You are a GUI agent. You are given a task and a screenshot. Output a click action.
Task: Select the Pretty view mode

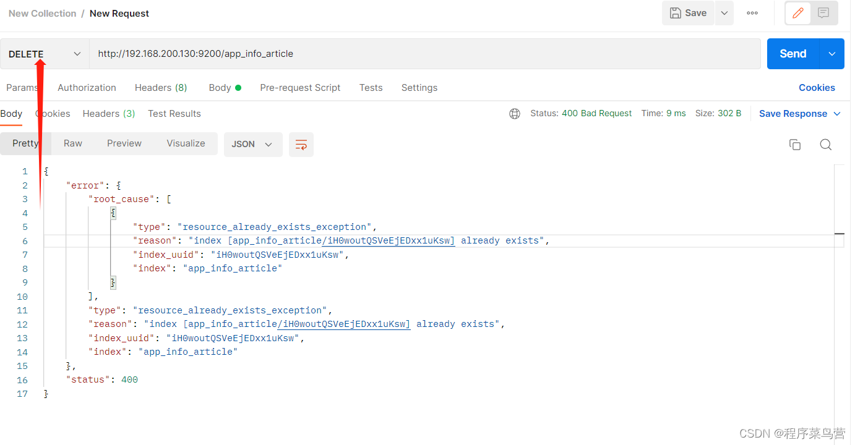coord(26,143)
